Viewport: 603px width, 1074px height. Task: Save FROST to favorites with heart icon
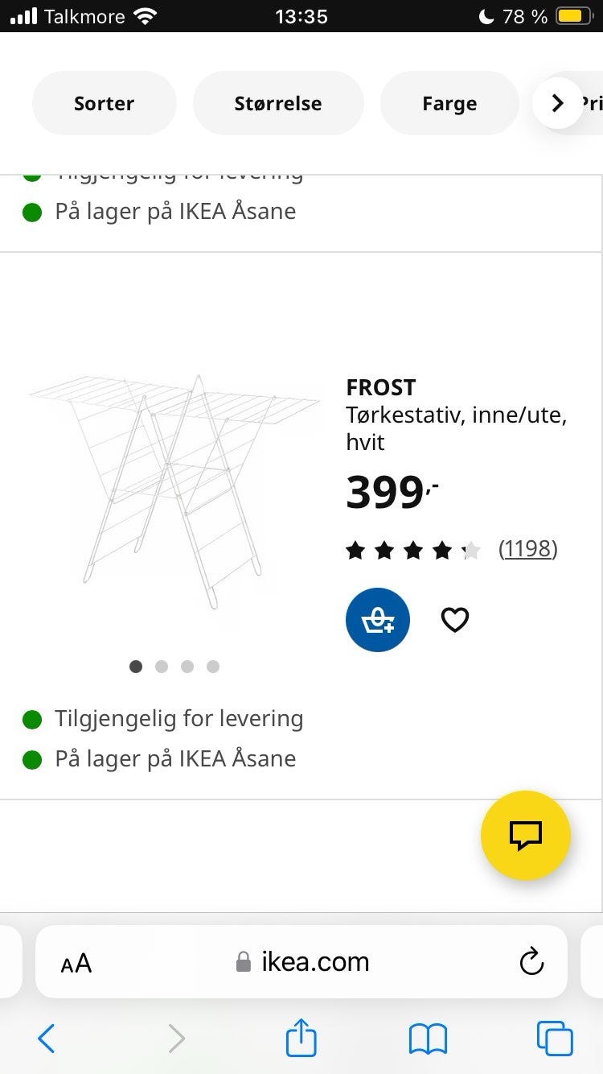click(455, 619)
